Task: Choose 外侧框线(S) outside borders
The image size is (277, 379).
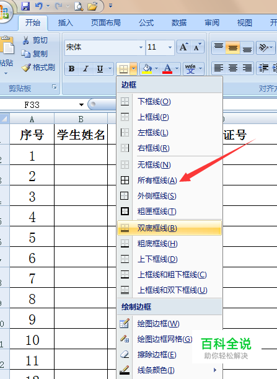Action: click(169, 196)
